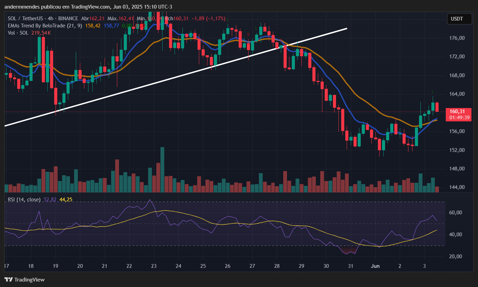Screen dimensions: 478x287
Task: Click the 144,00 price axis label
Action: tap(457, 187)
